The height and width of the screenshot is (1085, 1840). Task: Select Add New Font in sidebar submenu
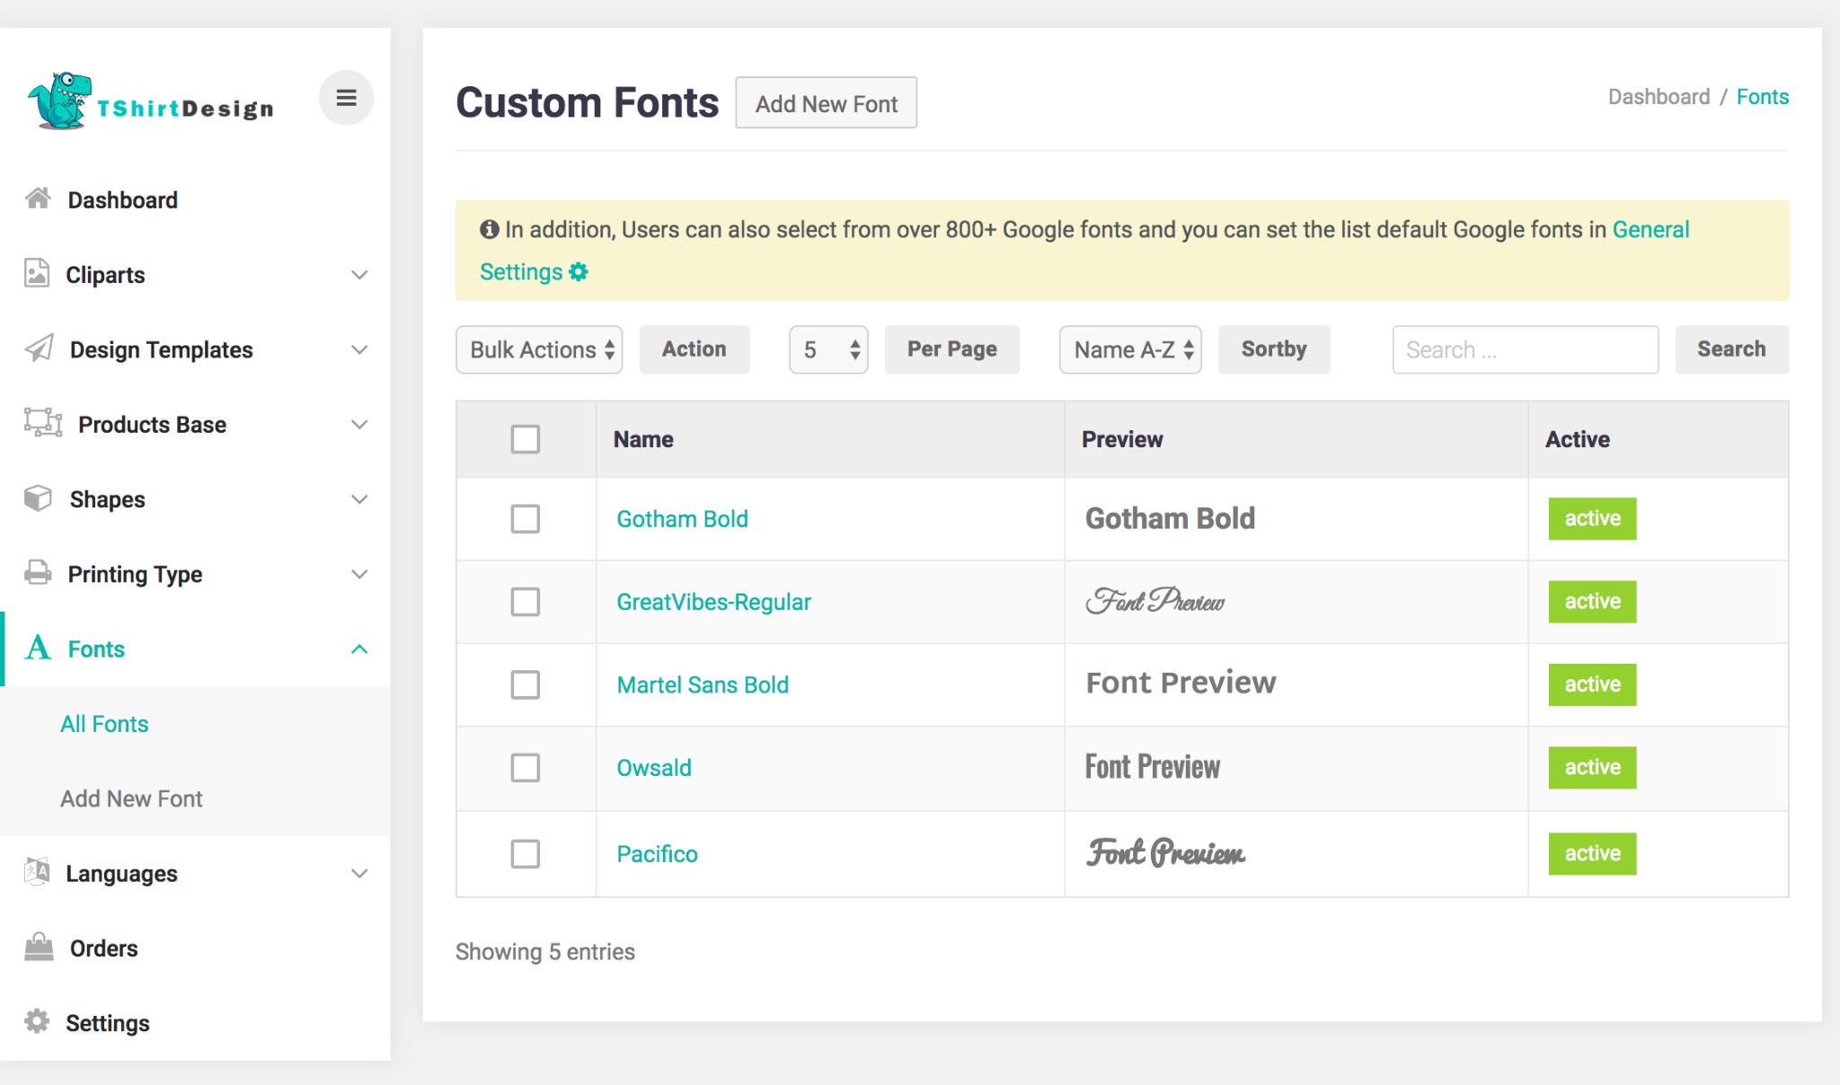tap(131, 798)
